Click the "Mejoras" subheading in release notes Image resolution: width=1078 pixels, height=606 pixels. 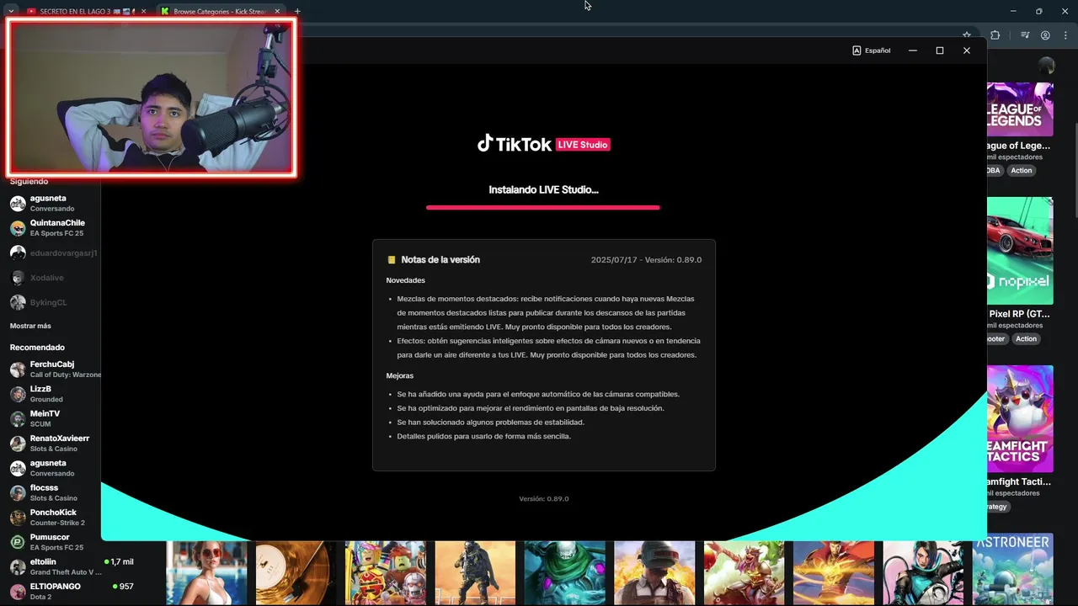click(400, 375)
